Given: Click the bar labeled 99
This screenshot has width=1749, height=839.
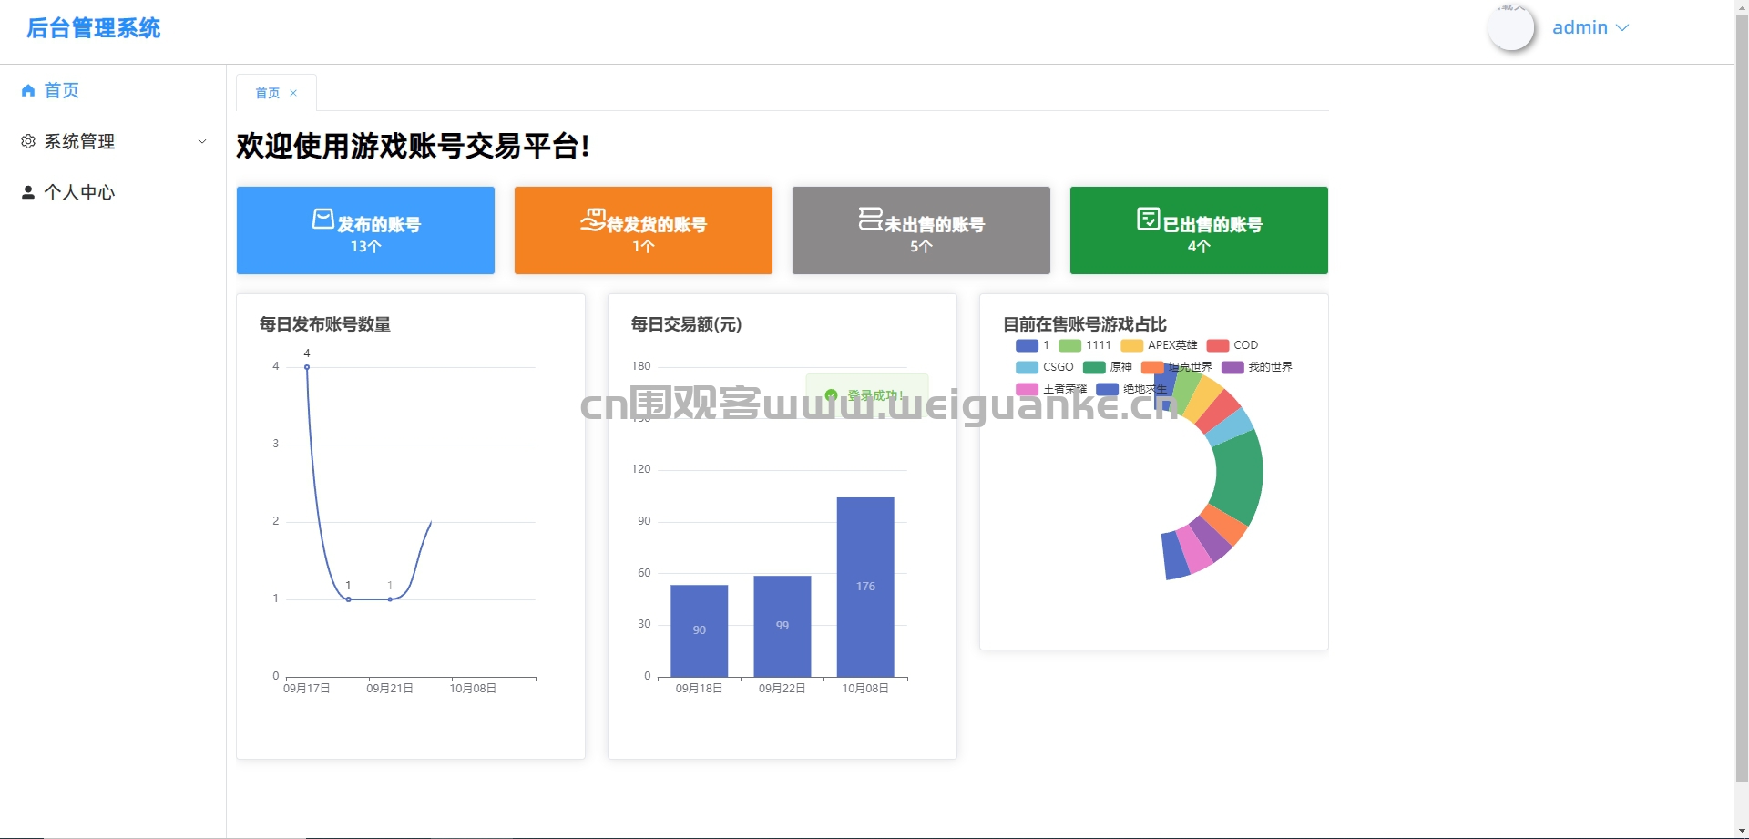Looking at the screenshot, I should 782,626.
